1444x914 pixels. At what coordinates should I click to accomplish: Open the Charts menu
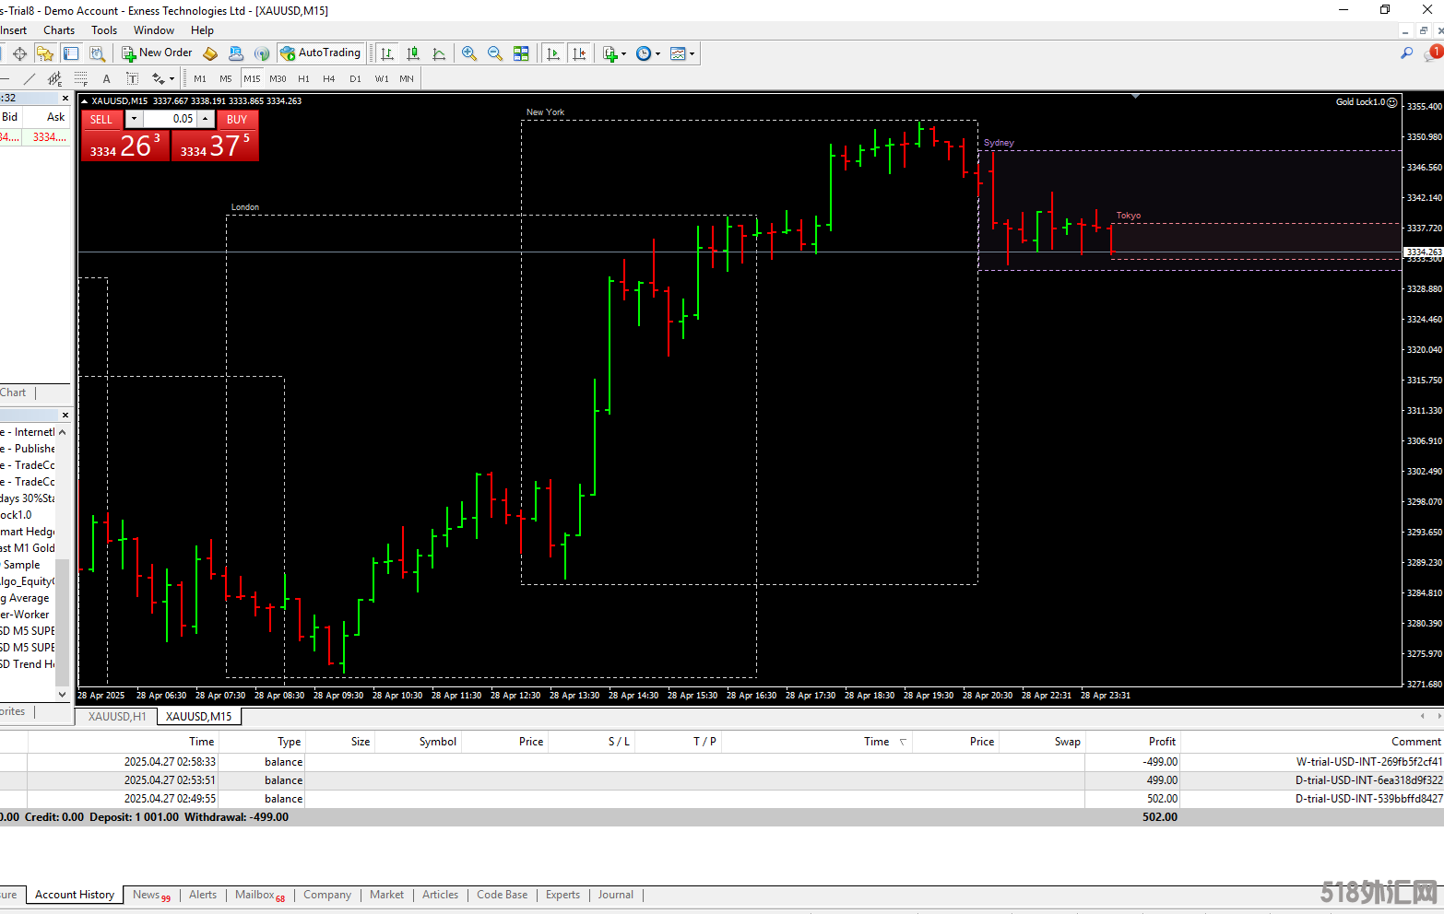[59, 30]
